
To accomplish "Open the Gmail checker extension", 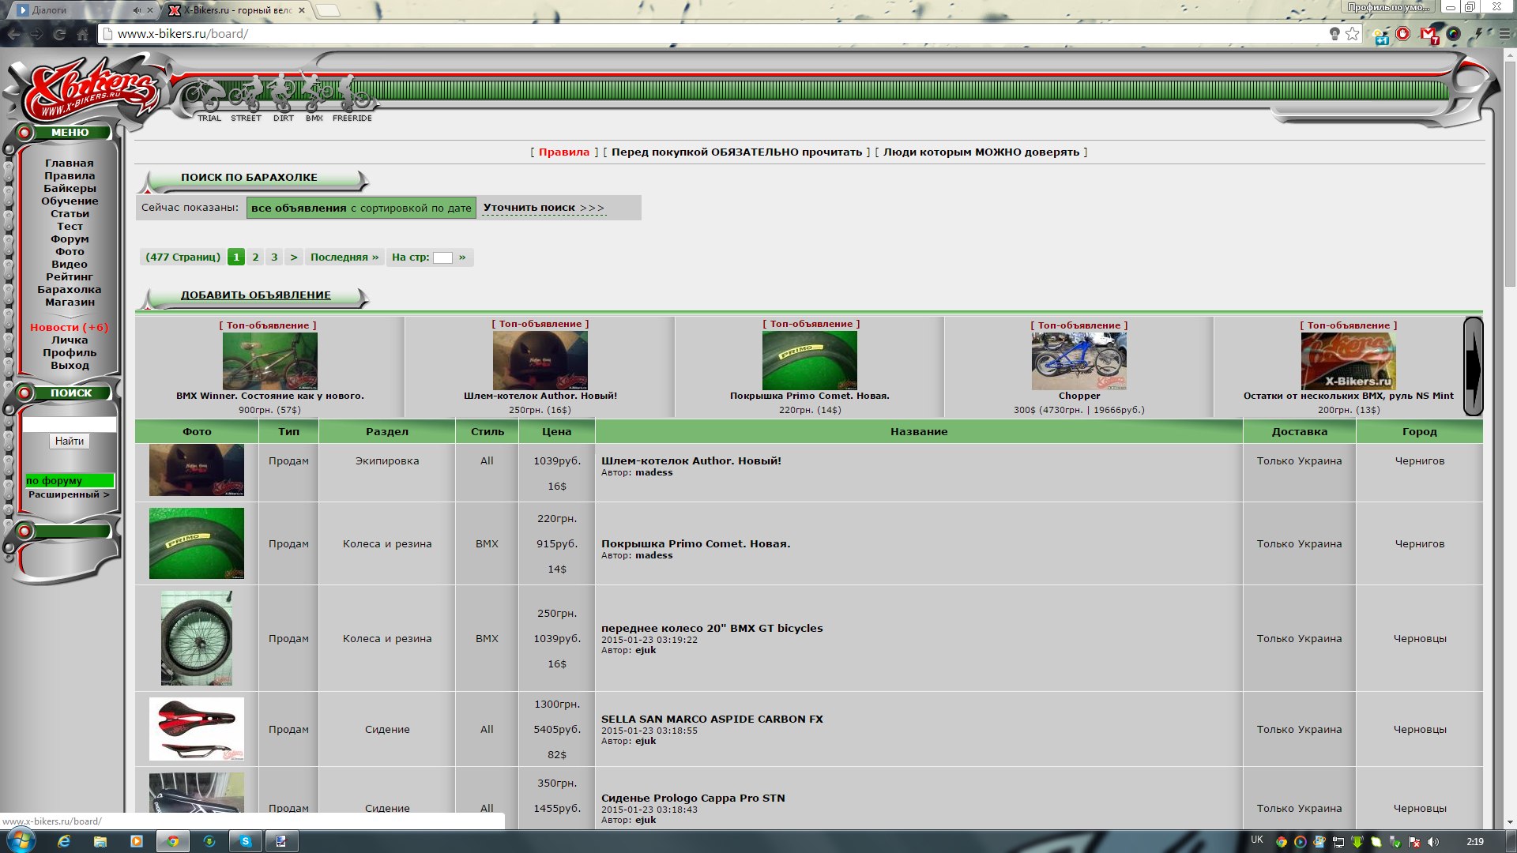I will (1429, 35).
